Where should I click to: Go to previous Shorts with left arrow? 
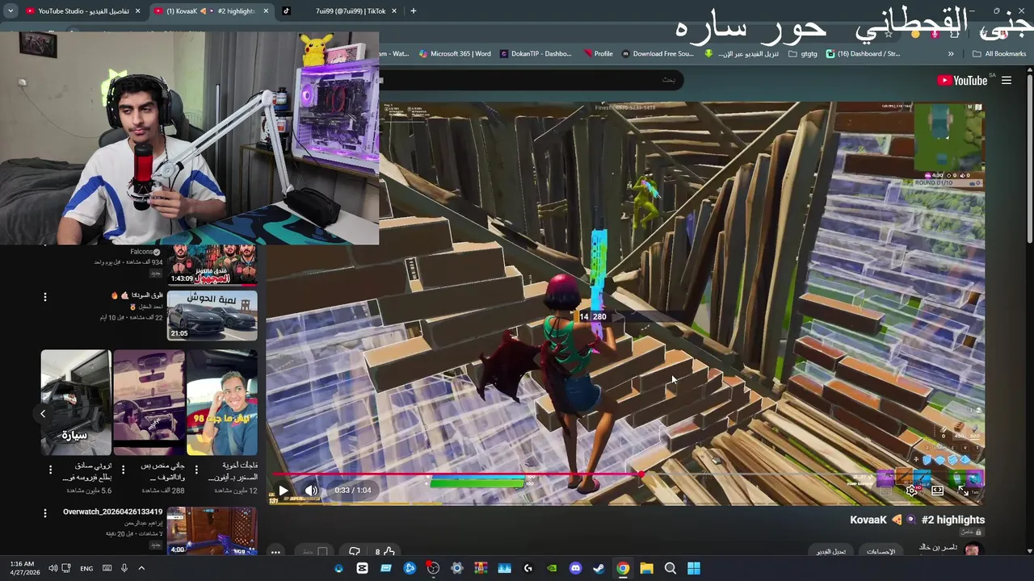pos(43,413)
